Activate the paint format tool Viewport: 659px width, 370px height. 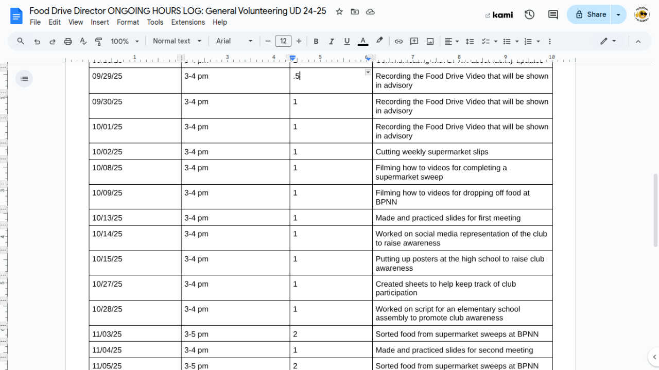[x=99, y=41]
